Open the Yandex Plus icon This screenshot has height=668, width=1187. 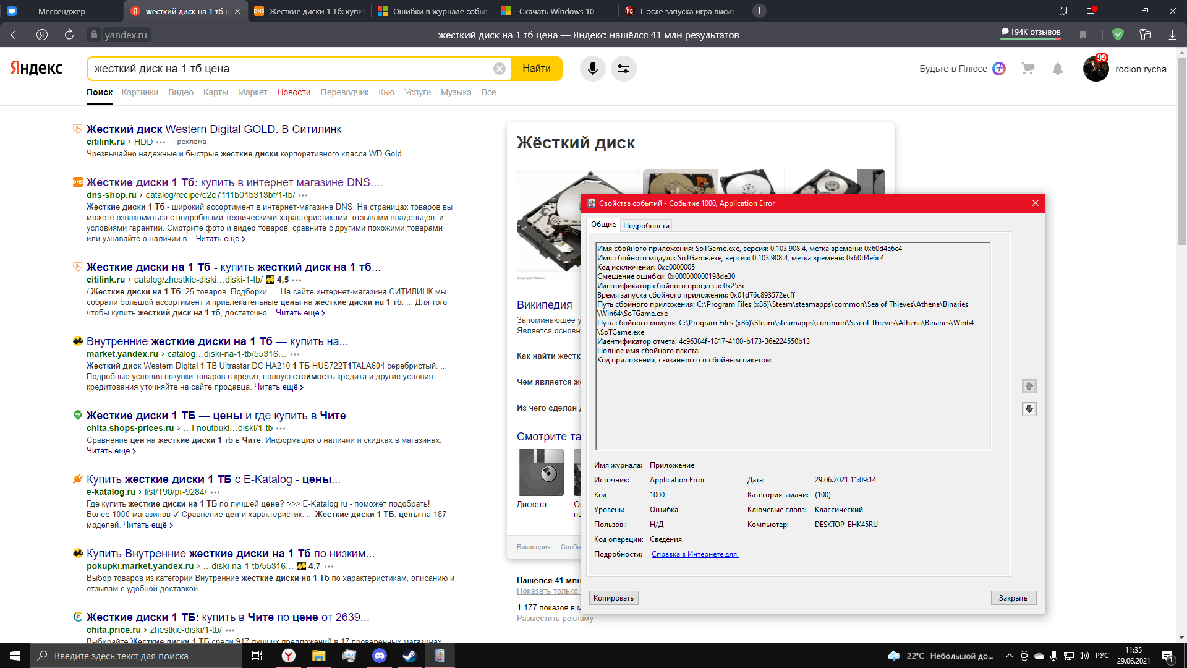[x=999, y=69]
